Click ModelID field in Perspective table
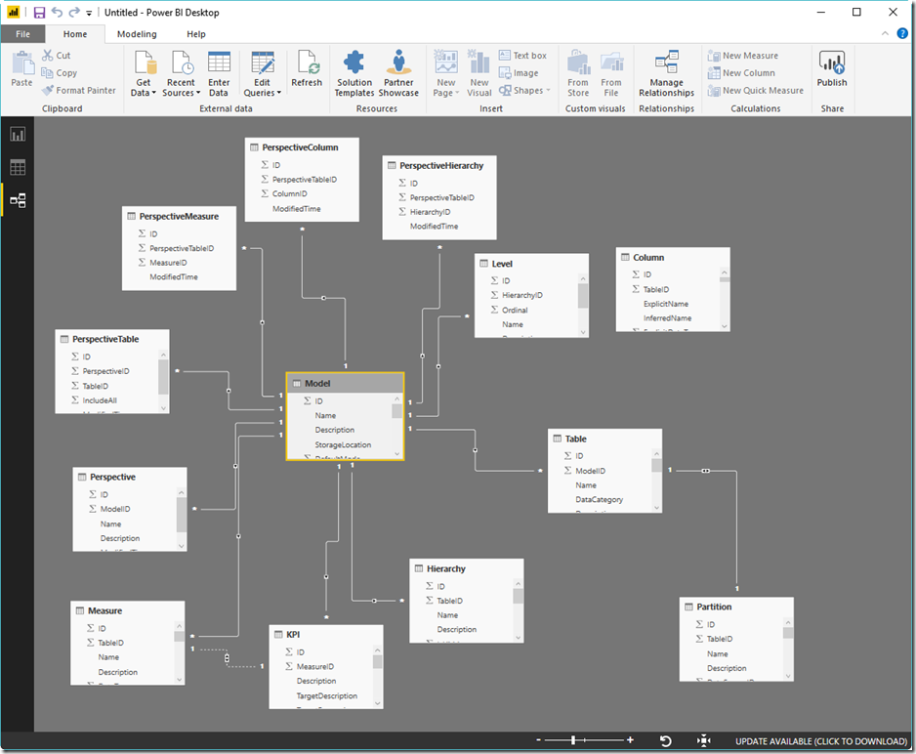This screenshot has width=916, height=754. coord(115,509)
